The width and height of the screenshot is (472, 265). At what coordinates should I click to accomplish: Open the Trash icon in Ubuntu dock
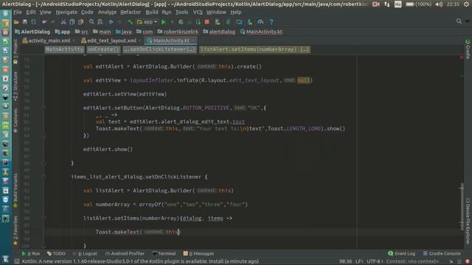pyautogui.click(x=5, y=259)
